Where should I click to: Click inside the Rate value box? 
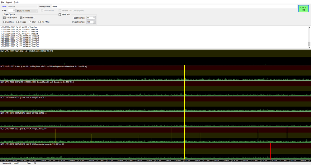10,11
